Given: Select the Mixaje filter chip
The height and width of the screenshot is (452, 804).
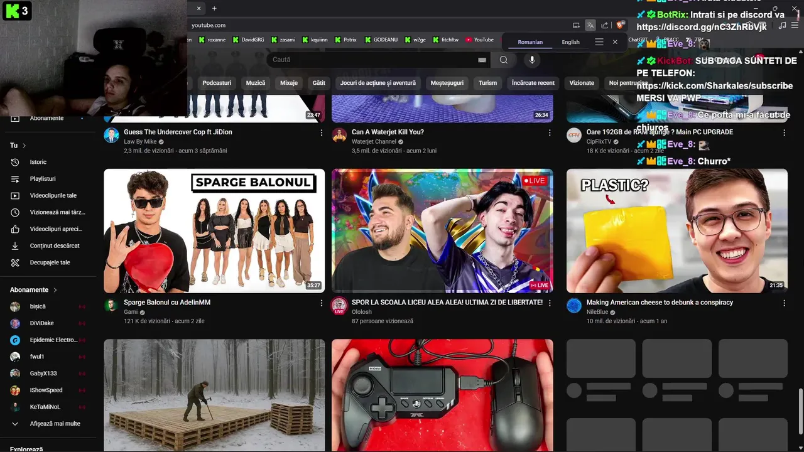Looking at the screenshot, I should coord(289,83).
